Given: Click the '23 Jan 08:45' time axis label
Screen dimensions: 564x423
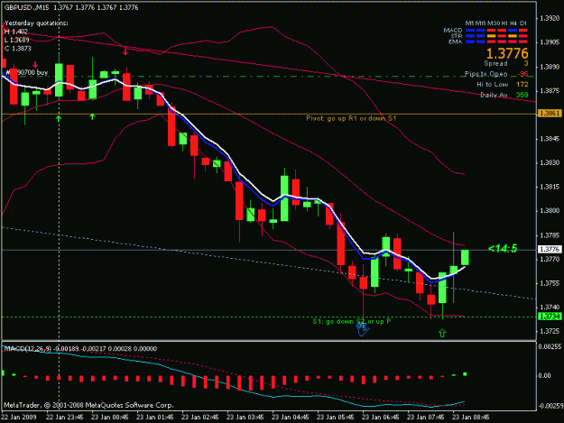Looking at the screenshot, I should pos(470,418).
